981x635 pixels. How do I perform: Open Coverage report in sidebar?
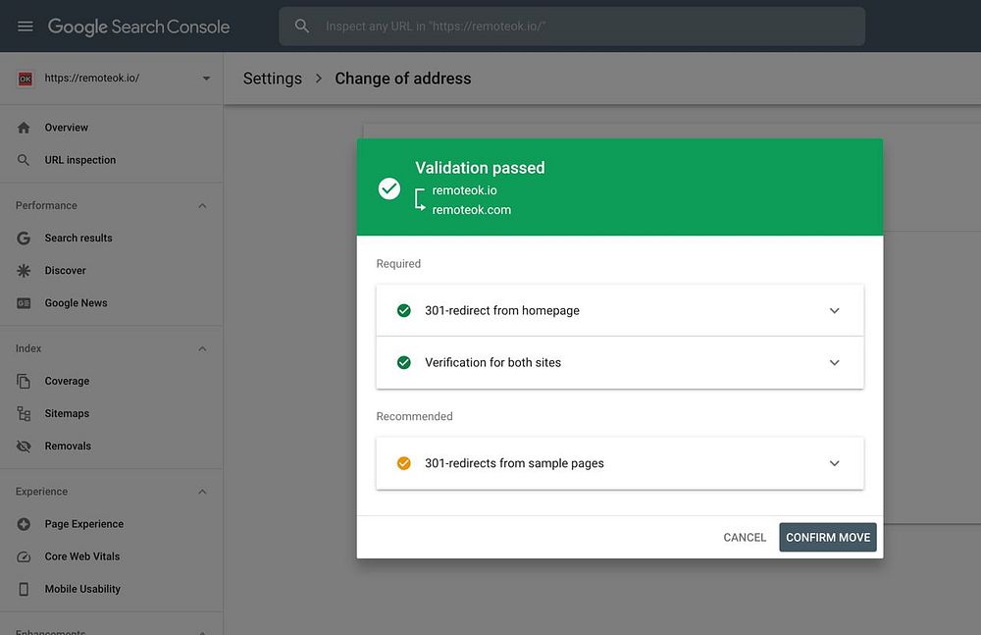67,382
